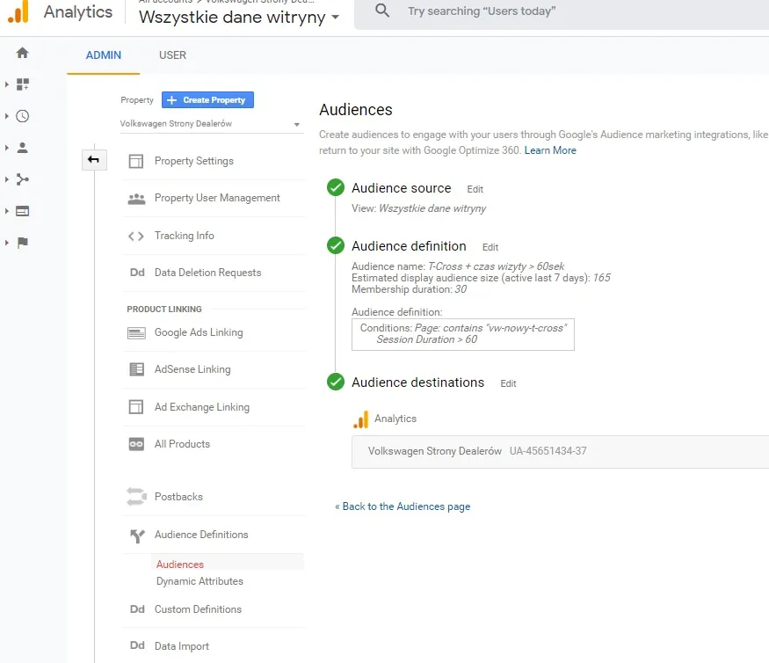Click the Google Analytics logo

coord(18,11)
